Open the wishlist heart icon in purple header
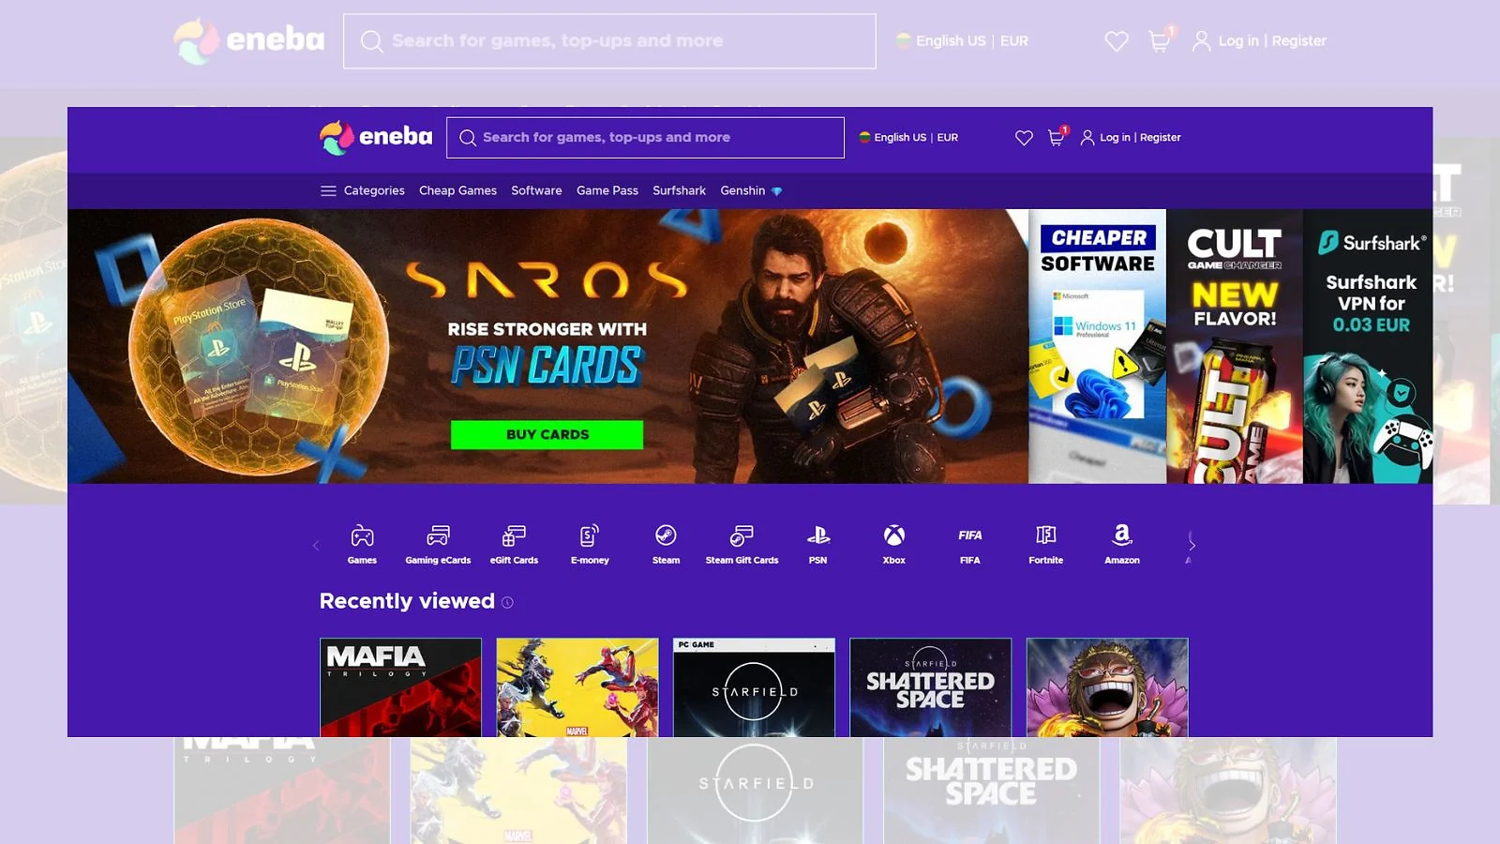 point(1024,138)
